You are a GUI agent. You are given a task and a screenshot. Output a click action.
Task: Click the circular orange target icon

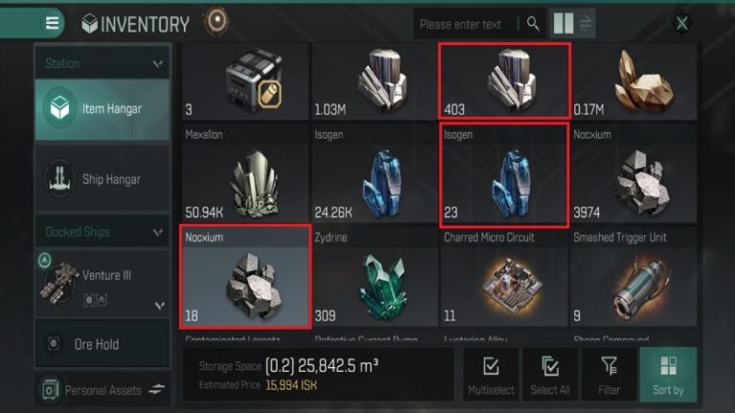pyautogui.click(x=216, y=21)
